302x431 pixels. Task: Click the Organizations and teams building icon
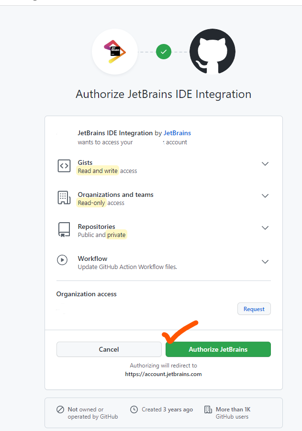click(x=64, y=198)
